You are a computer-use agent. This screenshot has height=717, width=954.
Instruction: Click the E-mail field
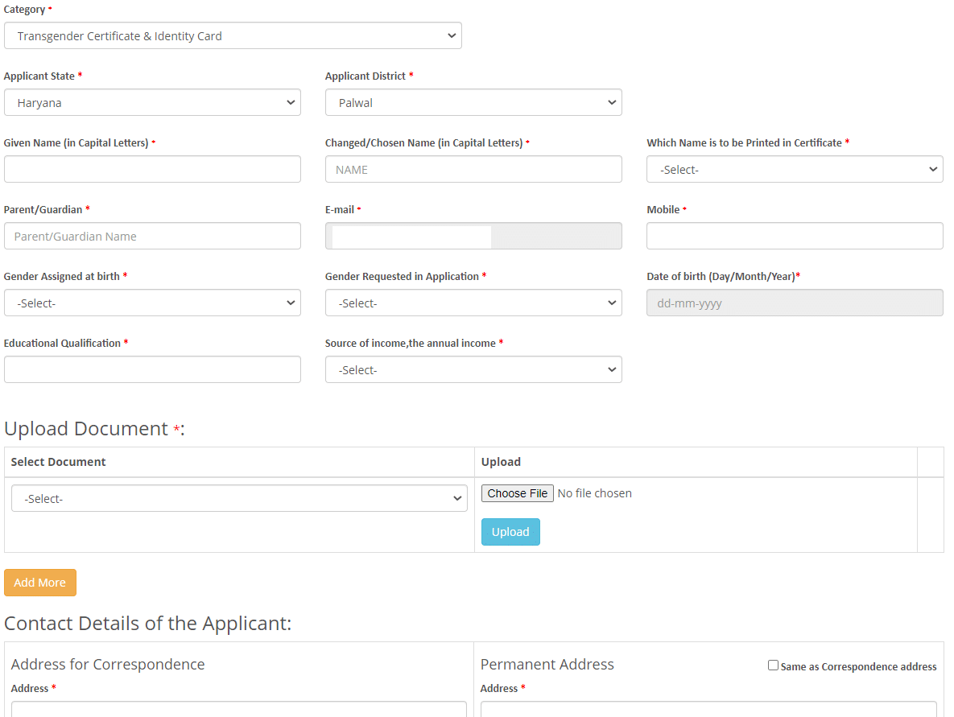473,237
